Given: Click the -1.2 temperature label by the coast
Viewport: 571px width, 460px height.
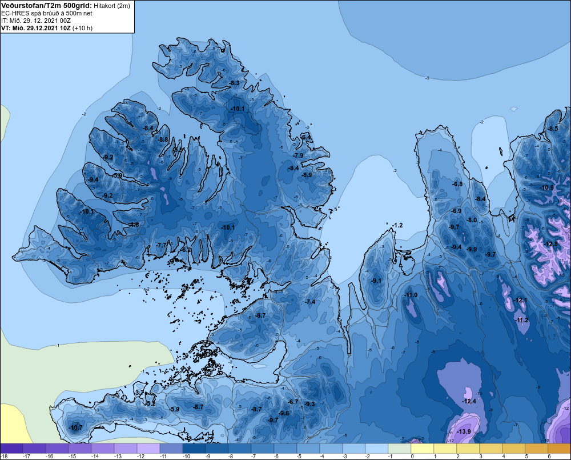Looking at the screenshot, I should [x=397, y=225].
